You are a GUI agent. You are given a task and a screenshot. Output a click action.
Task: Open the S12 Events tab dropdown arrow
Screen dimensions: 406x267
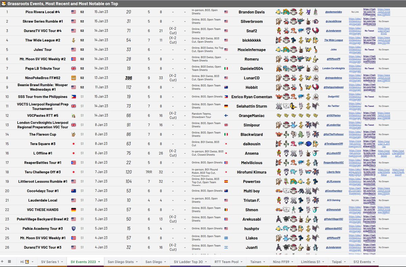(x=375, y=262)
